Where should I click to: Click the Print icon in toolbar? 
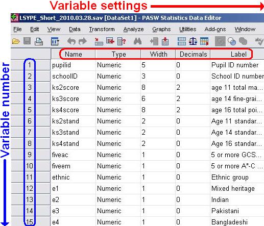39,41
